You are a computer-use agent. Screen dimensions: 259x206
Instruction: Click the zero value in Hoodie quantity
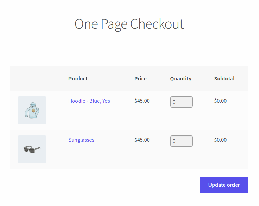[x=174, y=102]
